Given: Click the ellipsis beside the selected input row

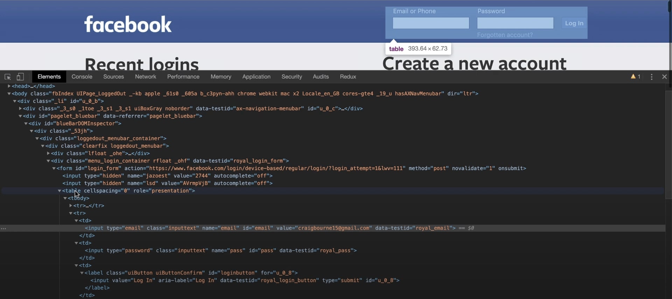Looking at the screenshot, I should [4, 228].
